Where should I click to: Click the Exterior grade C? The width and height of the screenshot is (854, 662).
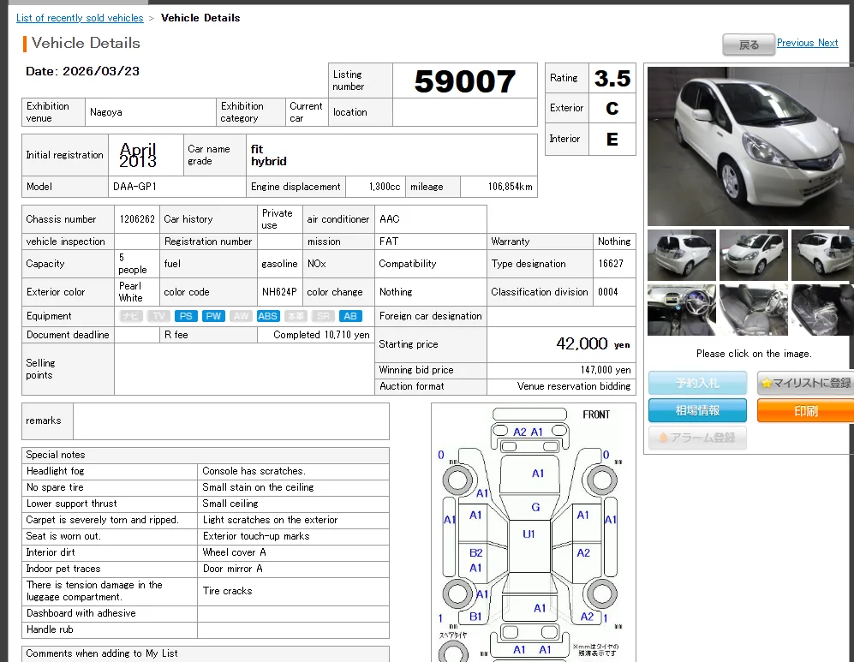(612, 109)
